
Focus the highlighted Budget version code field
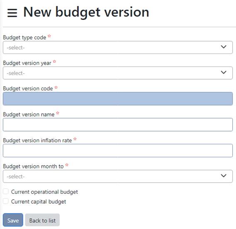tap(118, 99)
